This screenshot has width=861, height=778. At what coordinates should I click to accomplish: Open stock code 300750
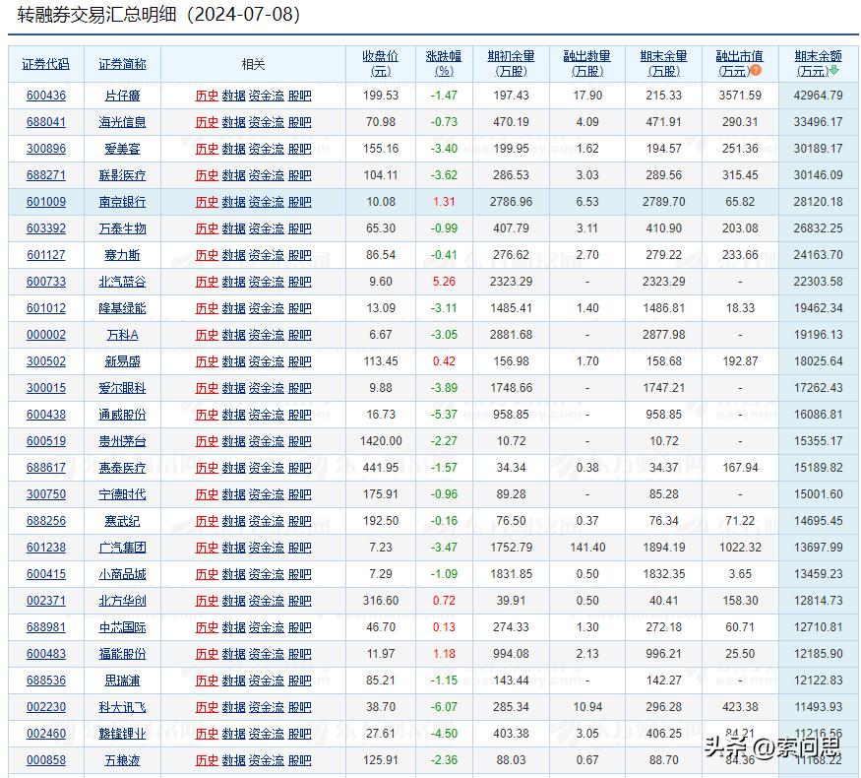click(46, 494)
